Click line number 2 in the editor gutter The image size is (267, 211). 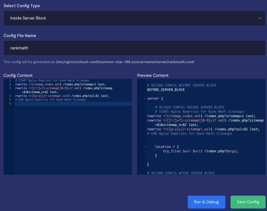point(10,84)
